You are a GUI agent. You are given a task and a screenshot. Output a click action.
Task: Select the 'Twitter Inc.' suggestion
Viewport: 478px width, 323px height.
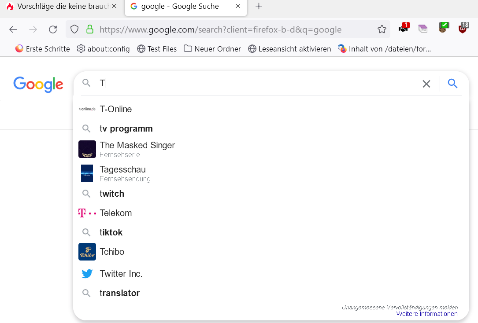point(271,274)
